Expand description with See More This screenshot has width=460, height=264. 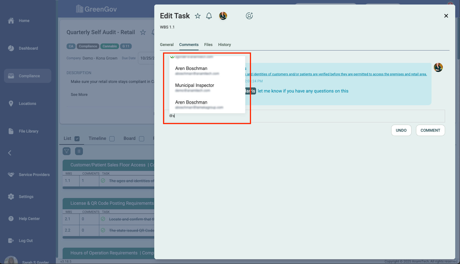79,94
